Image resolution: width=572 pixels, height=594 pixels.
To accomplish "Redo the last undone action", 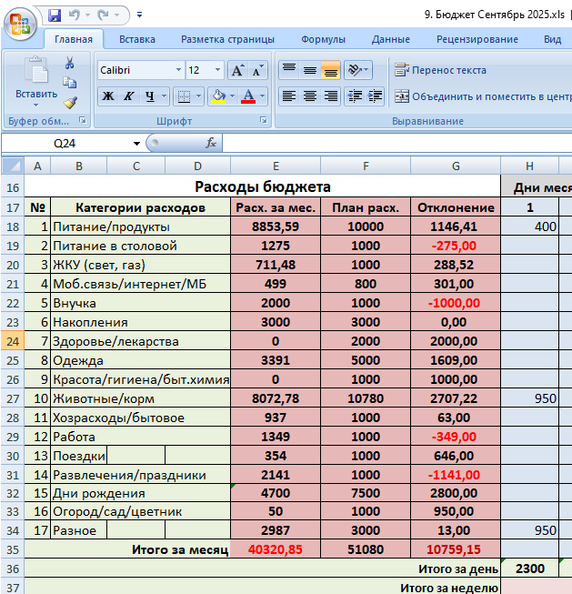I will tap(103, 15).
